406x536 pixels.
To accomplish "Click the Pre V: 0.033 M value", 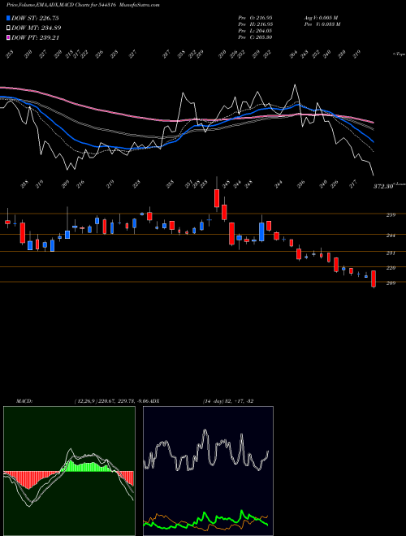I will pos(322,24).
